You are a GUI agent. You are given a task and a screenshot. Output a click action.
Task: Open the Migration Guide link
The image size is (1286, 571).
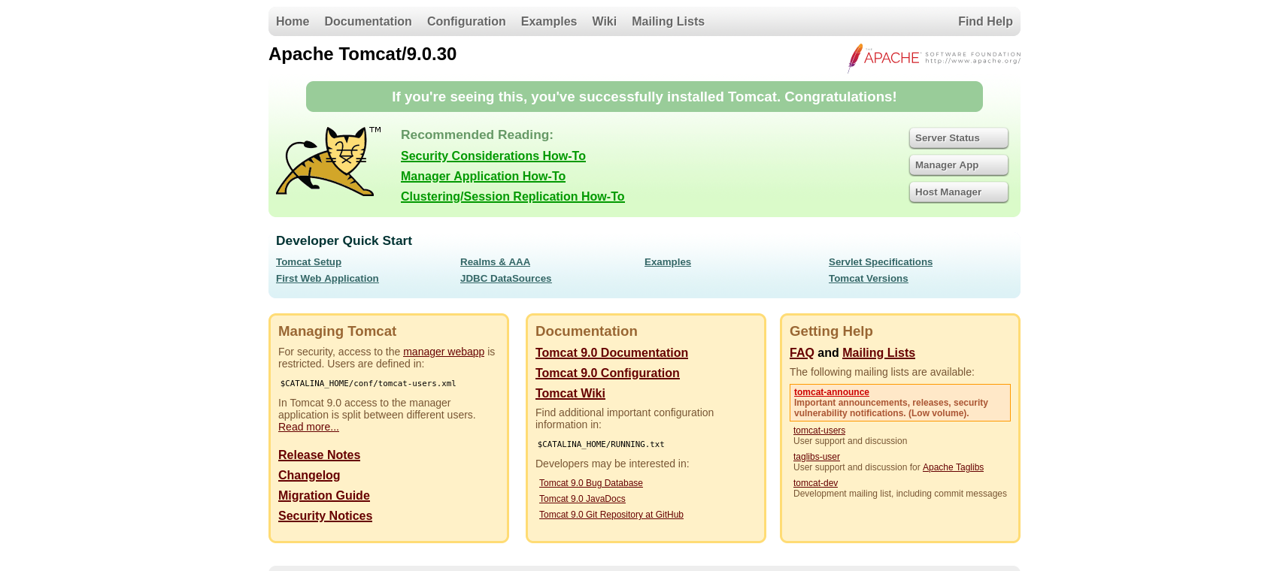point(324,496)
